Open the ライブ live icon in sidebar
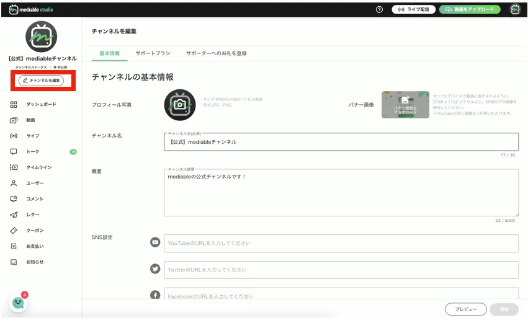528x323 pixels. [x=14, y=136]
